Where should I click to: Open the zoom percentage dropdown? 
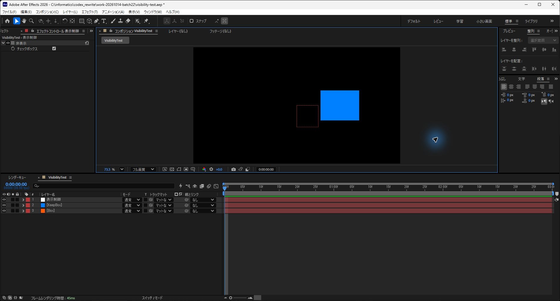coord(122,169)
